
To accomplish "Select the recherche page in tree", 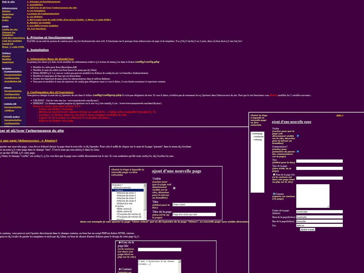I will (259, 137).
